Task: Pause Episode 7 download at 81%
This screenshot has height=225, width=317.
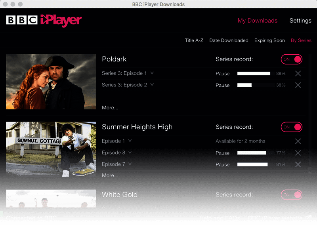Action: tap(222, 164)
